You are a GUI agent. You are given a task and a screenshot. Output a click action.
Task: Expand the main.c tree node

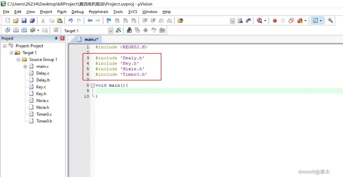point(25,66)
